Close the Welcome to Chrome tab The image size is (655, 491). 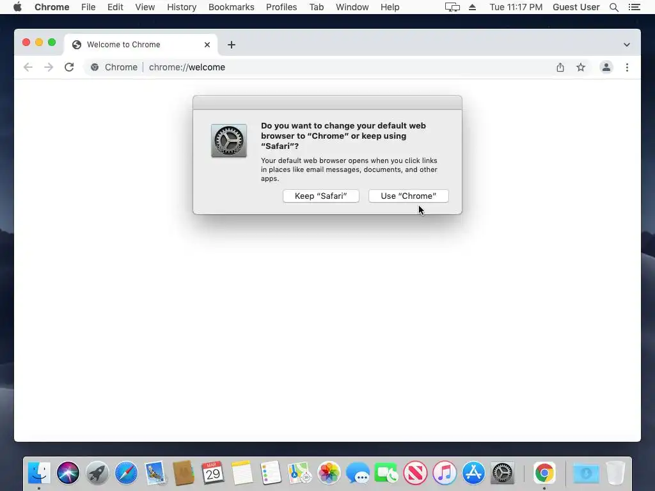[207, 45]
